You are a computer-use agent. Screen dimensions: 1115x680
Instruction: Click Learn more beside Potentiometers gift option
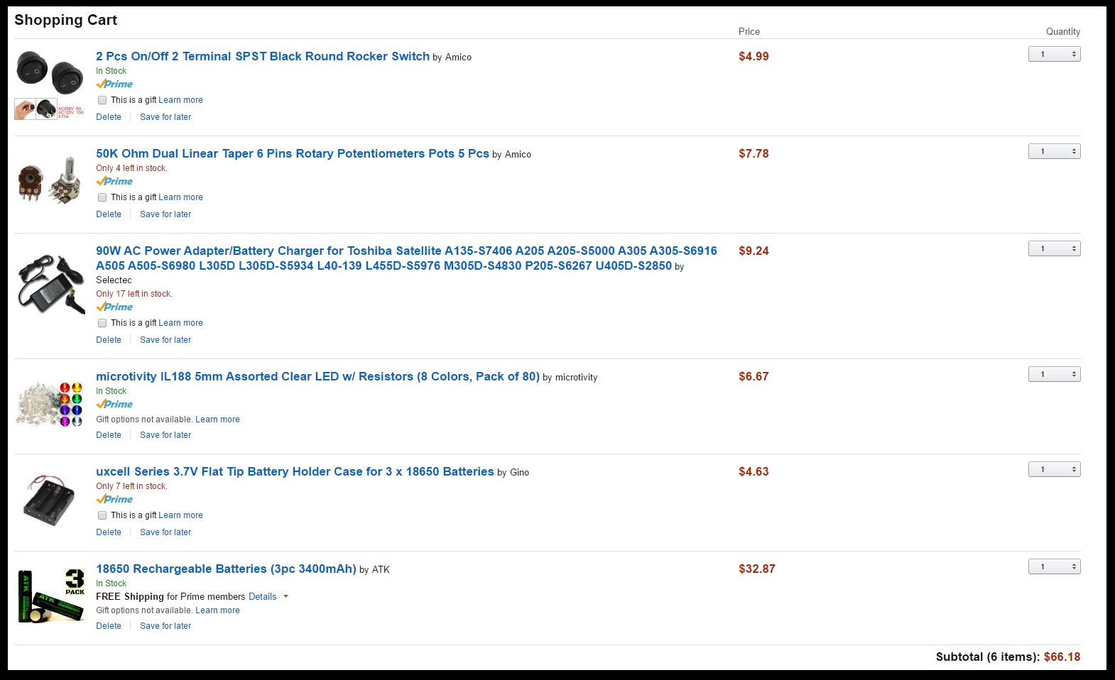click(180, 197)
